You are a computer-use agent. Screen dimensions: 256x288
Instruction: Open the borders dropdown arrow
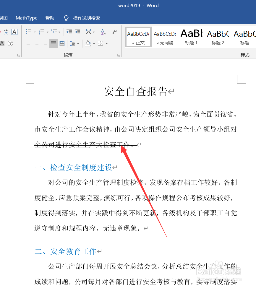[x=107, y=43]
